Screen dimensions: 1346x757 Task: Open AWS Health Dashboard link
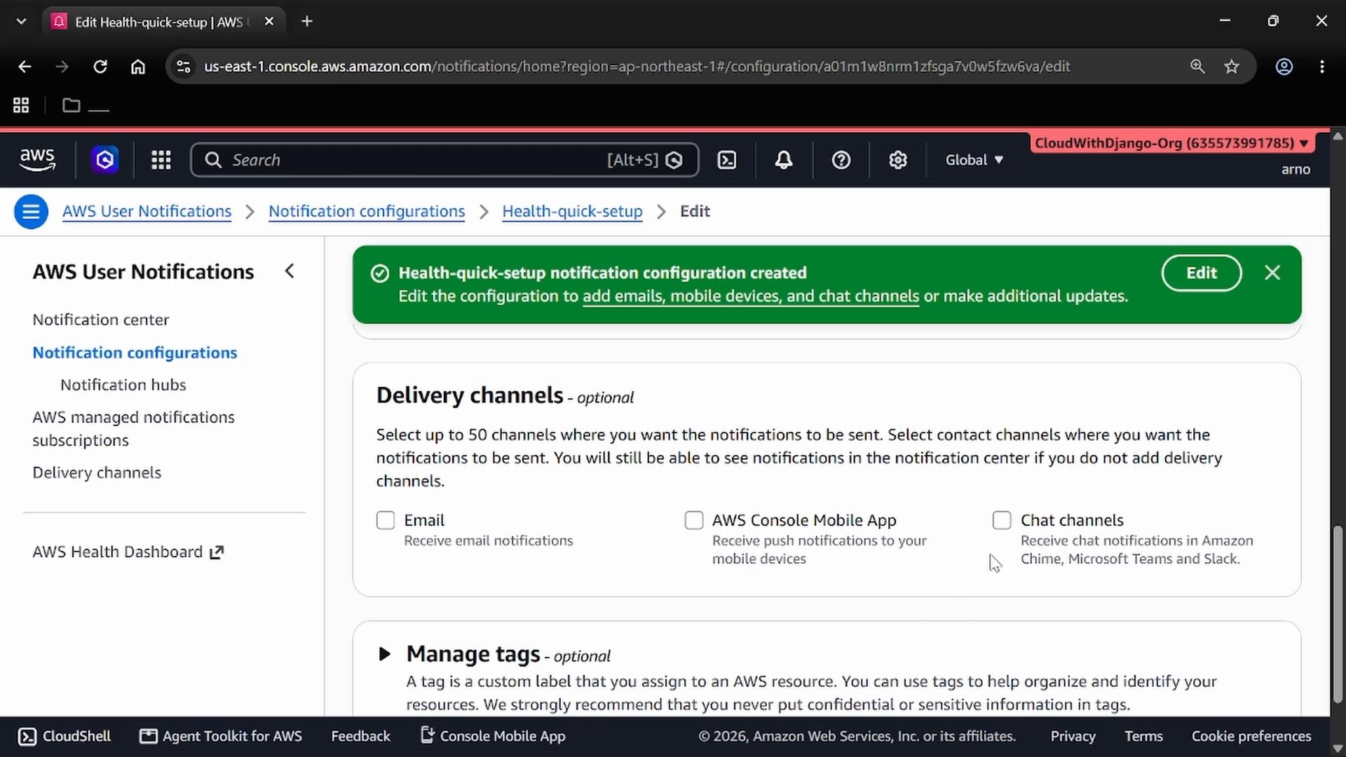pyautogui.click(x=117, y=552)
